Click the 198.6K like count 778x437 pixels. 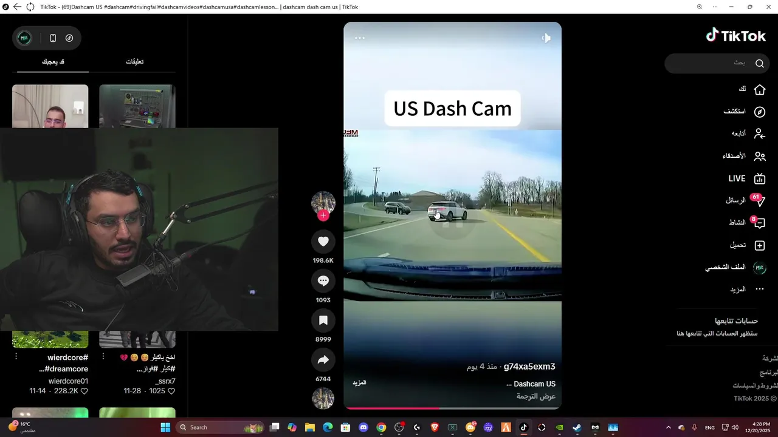[323, 260]
